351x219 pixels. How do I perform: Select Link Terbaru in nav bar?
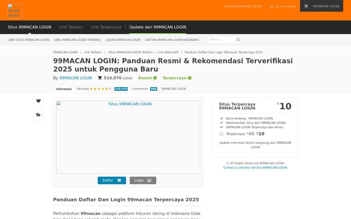click(x=71, y=27)
